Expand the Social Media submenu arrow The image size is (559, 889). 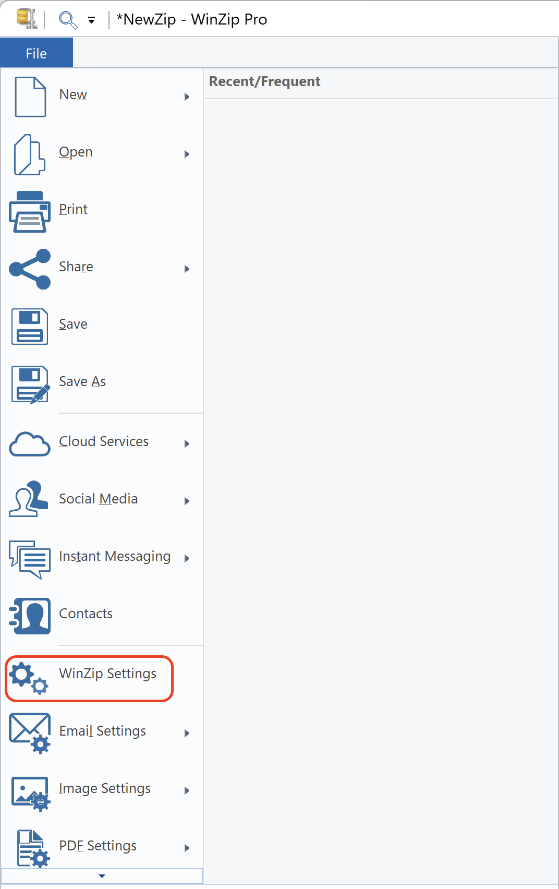[187, 501]
